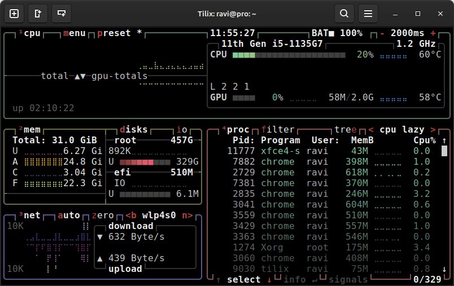Toggle disks display

pos(133,130)
